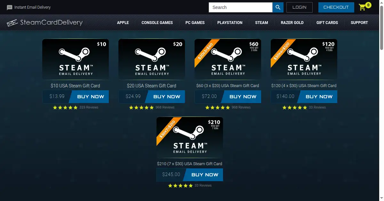Click the LOGIN button
This screenshot has height=201, width=384.
(x=300, y=7)
